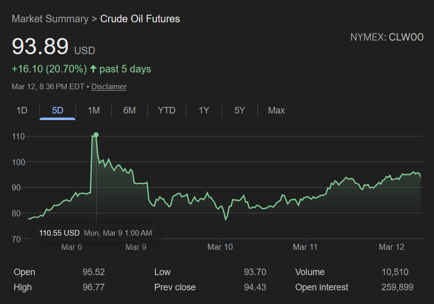Viewport: 434px width, 304px height.
Task: Open the 5Y chart range
Action: [240, 110]
